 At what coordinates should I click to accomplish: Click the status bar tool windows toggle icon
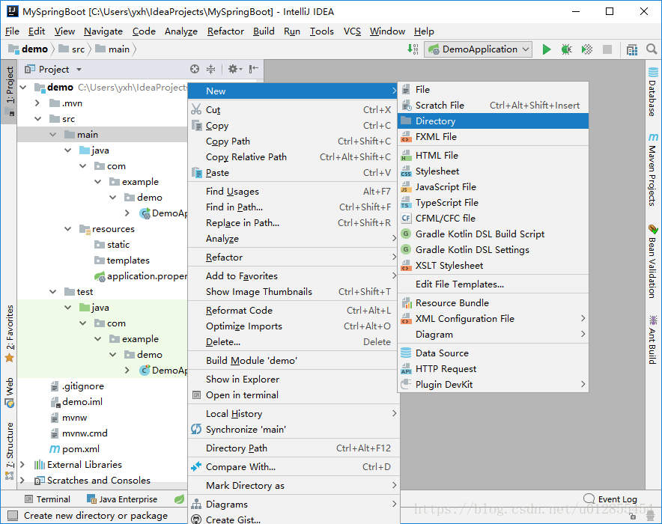[x=13, y=515]
